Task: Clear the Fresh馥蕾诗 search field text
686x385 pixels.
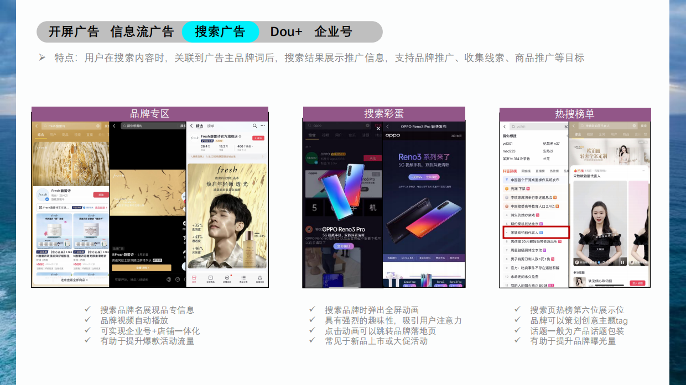Action: [x=98, y=126]
